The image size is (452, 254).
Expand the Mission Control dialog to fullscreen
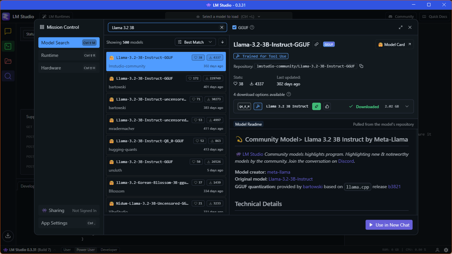click(401, 27)
